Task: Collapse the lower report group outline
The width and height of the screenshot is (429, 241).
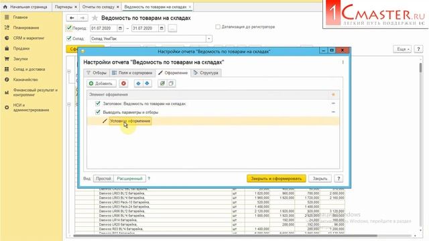Action: [x=69, y=104]
